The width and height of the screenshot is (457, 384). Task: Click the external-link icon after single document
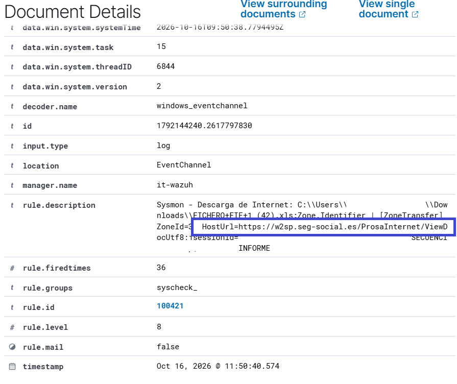[415, 14]
